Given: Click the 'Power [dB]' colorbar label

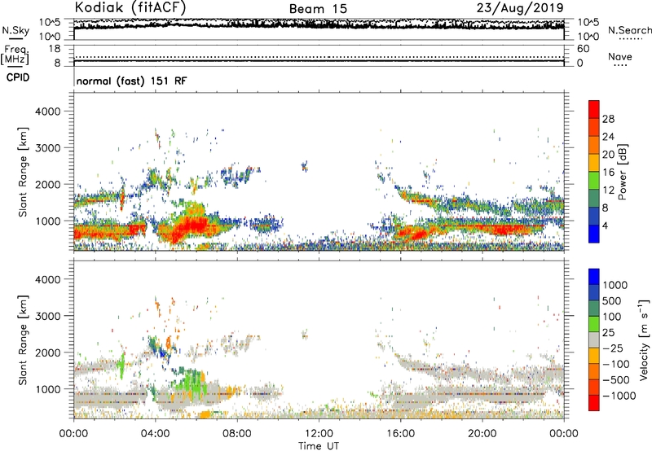Looking at the screenshot, I should point(623,172).
